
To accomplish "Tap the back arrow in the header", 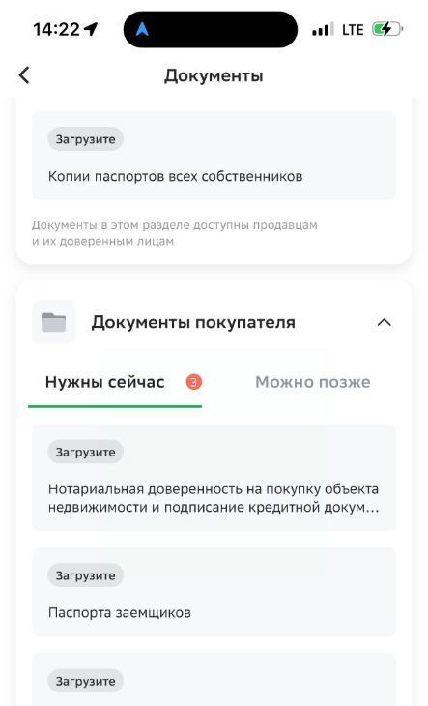I will click(24, 75).
